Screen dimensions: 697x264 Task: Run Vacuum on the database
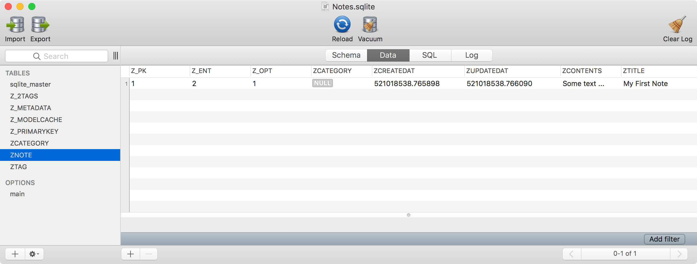[370, 25]
